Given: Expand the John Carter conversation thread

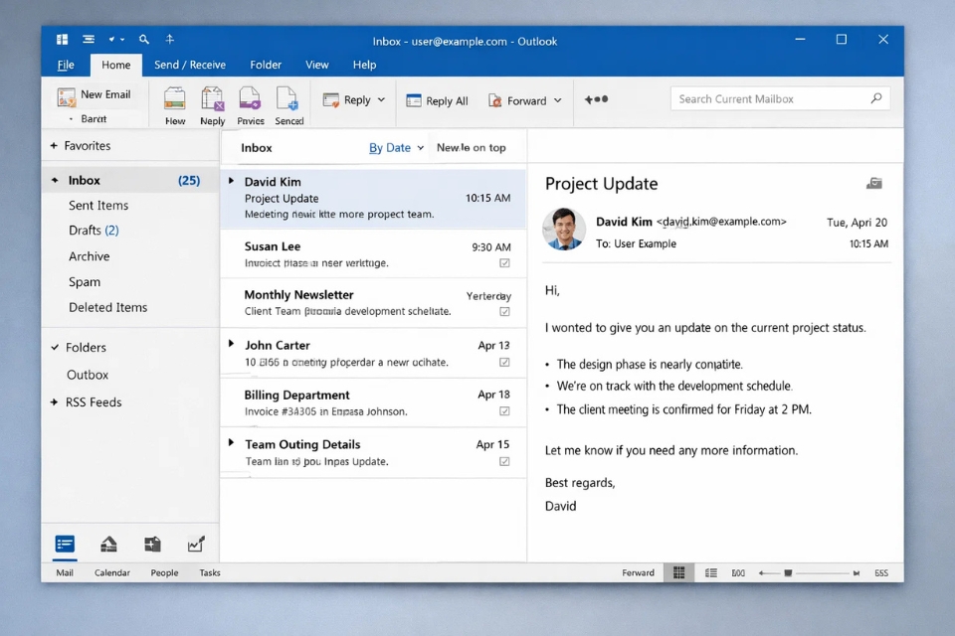Looking at the screenshot, I should coord(230,345).
